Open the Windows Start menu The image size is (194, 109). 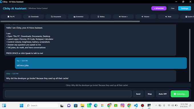(21, 105)
